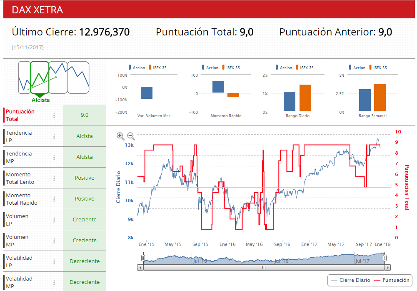Open info icon for Volumen LP row

(54, 220)
